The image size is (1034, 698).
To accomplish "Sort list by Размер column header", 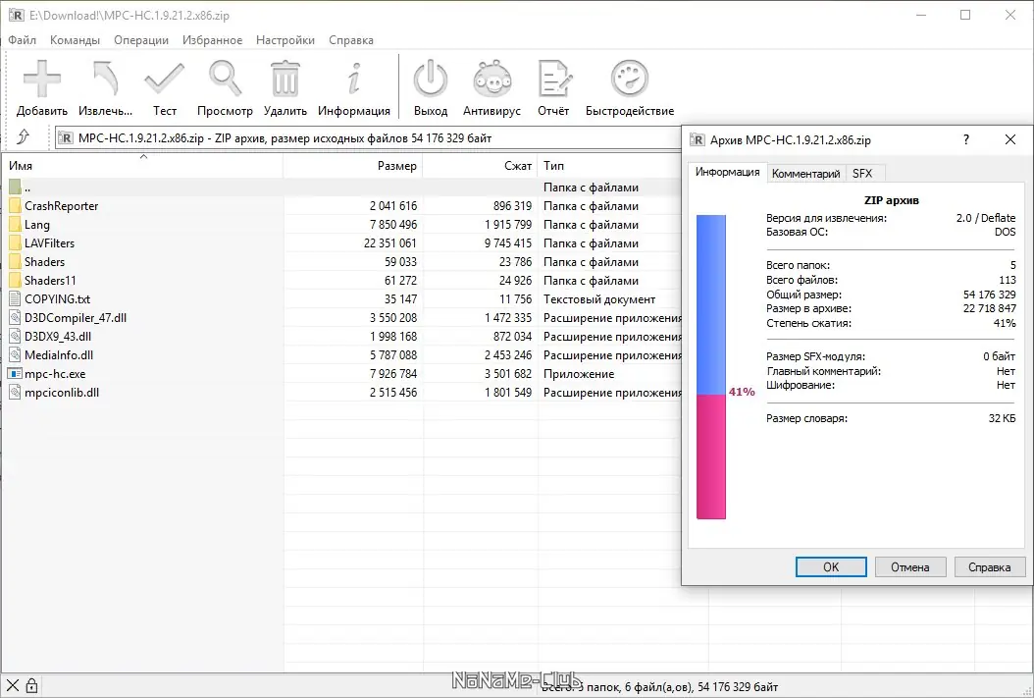I will tap(353, 166).
